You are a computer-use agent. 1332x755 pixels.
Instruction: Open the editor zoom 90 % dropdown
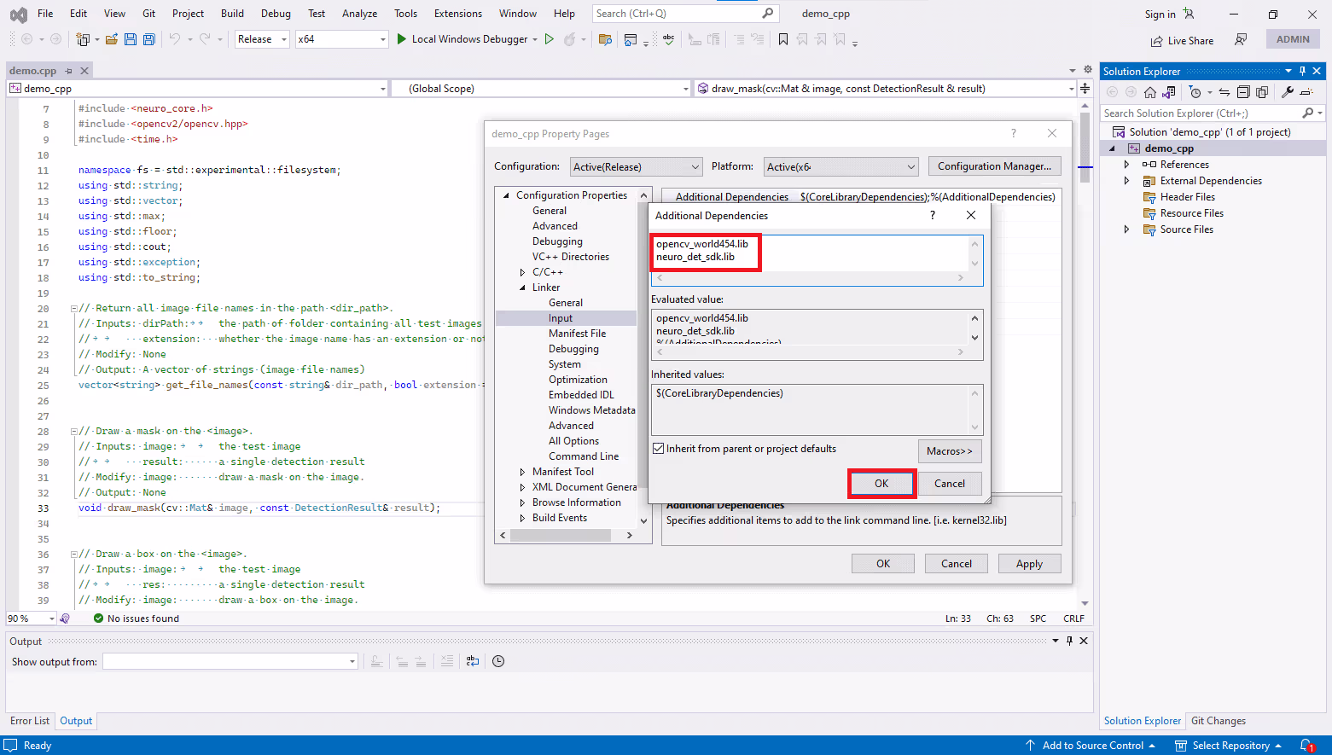(x=31, y=619)
